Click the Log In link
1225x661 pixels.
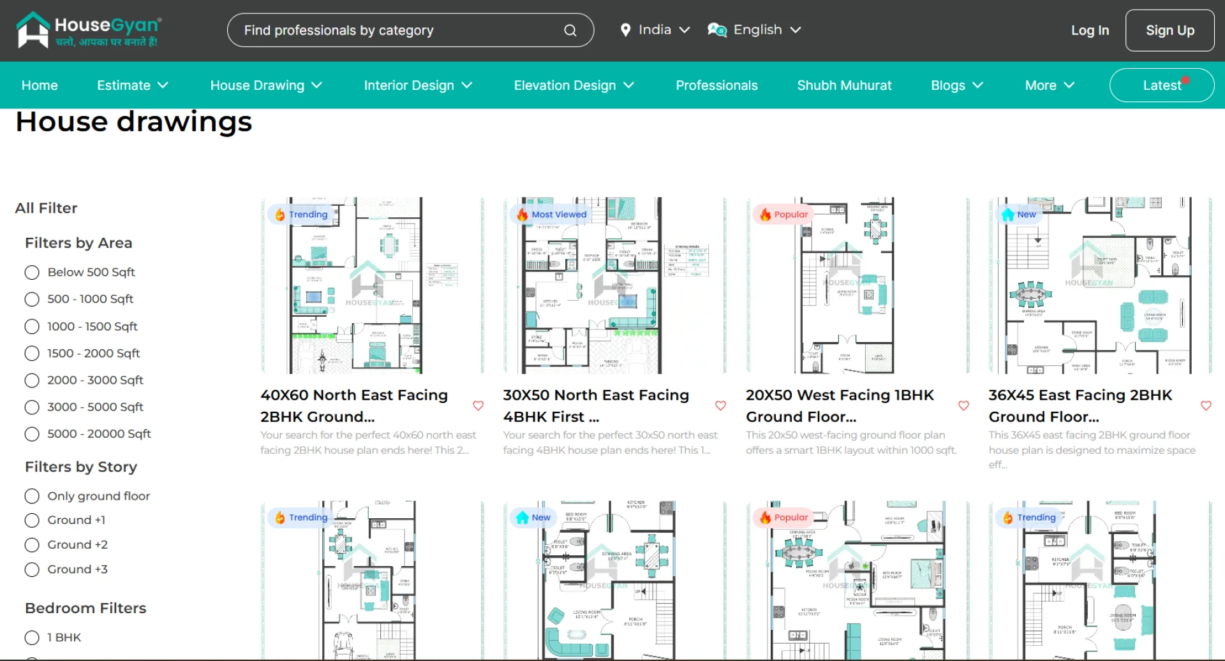point(1090,31)
